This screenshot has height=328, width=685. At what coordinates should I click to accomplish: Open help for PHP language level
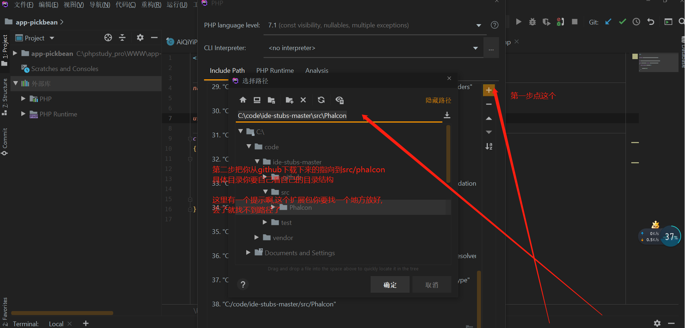495,25
